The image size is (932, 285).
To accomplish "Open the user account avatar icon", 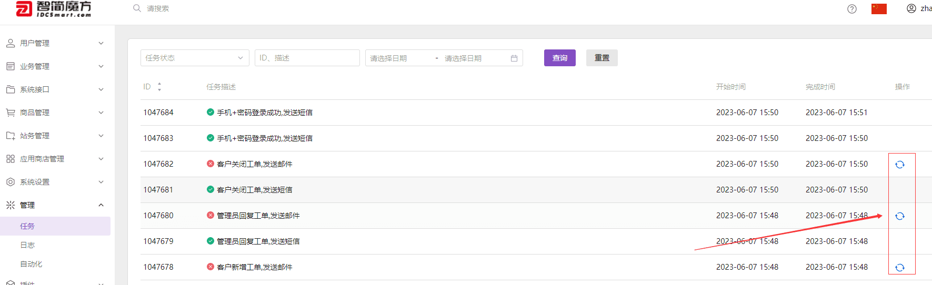I will [911, 8].
